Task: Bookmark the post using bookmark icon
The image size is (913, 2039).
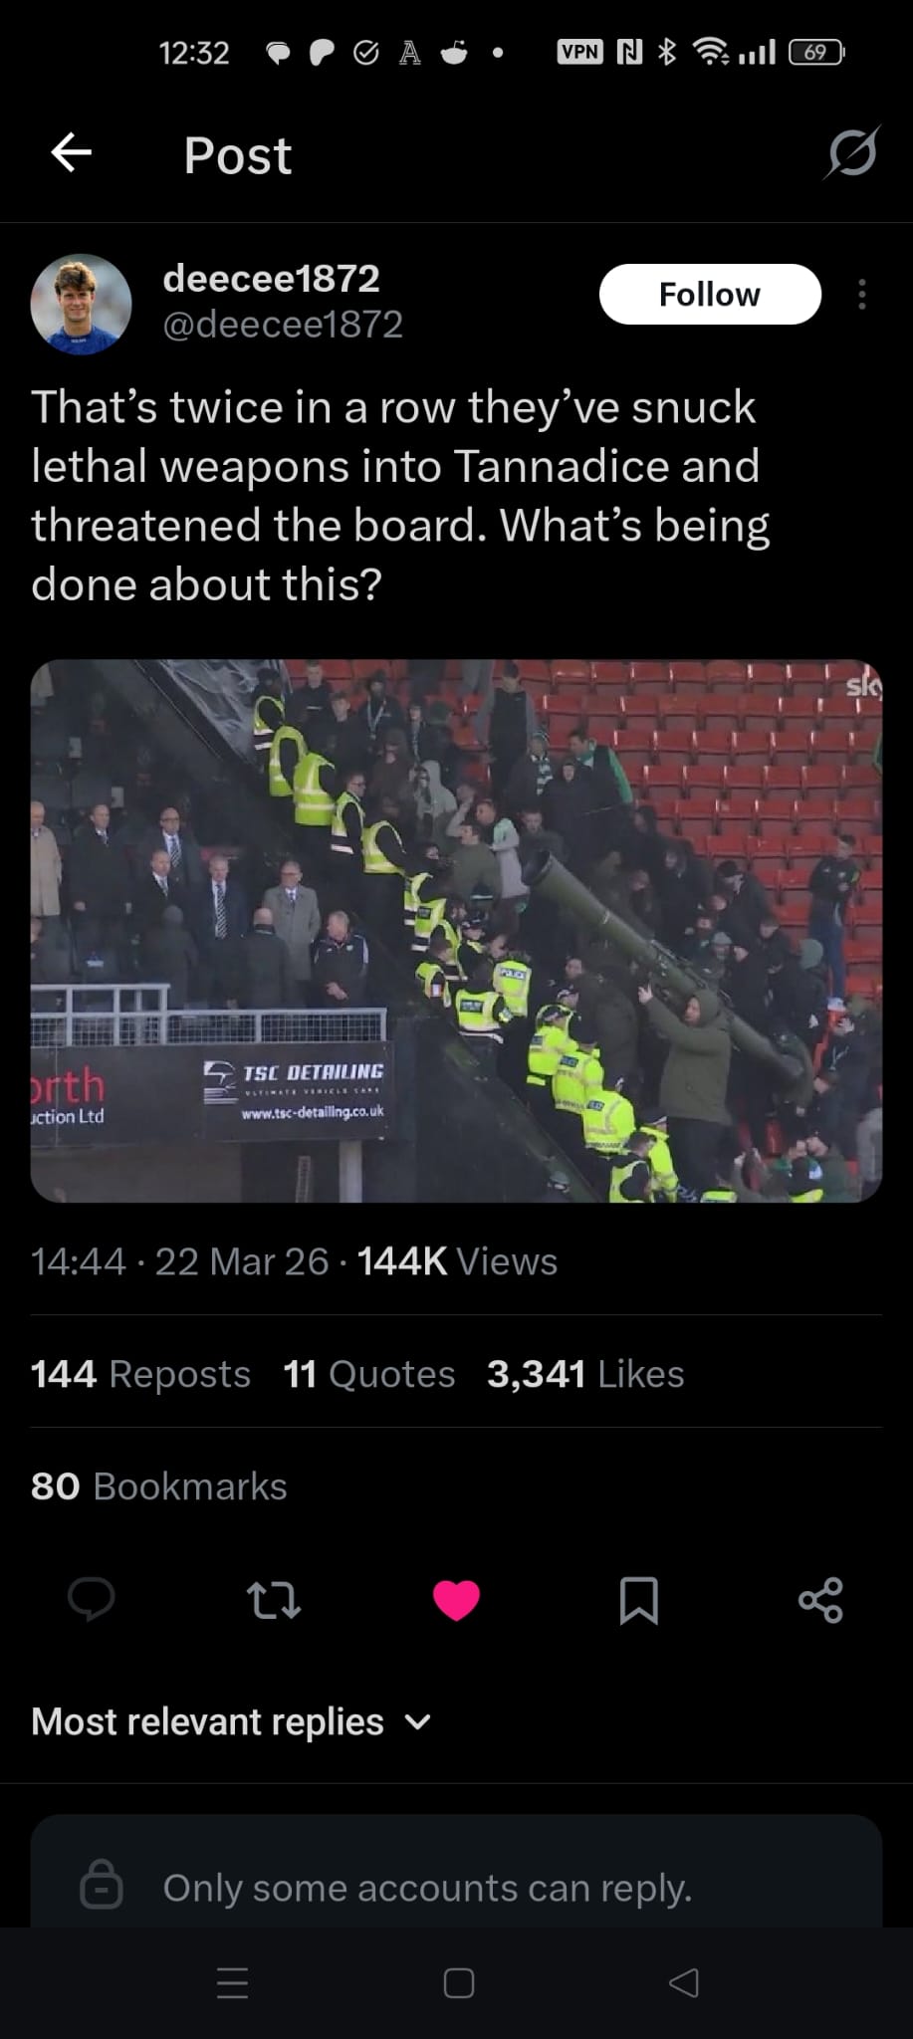Action: point(638,1600)
